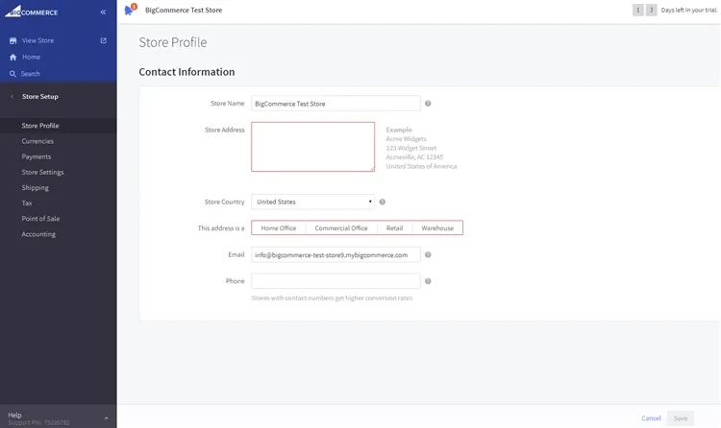Click the Store Name input field

coord(336,104)
